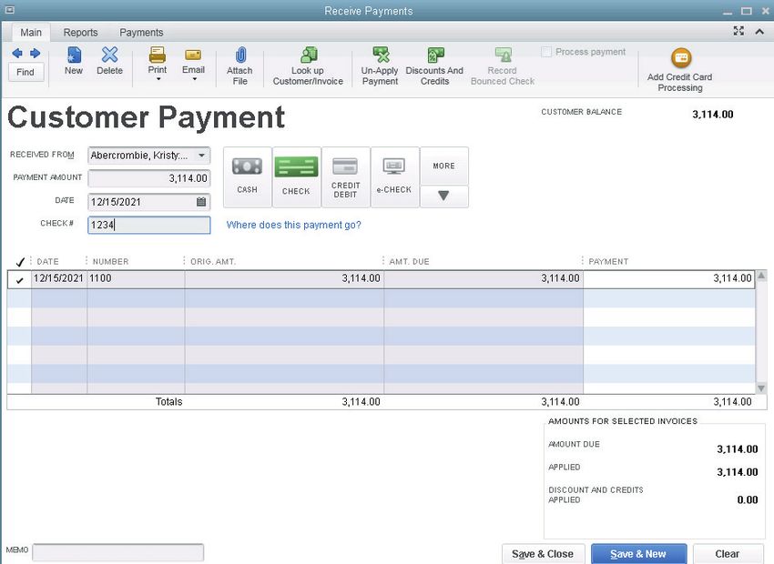Open window system menu icon
774x564 pixels.
[9, 10]
